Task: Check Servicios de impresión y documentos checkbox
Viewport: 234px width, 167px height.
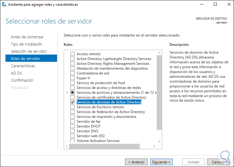Action: click(72, 117)
